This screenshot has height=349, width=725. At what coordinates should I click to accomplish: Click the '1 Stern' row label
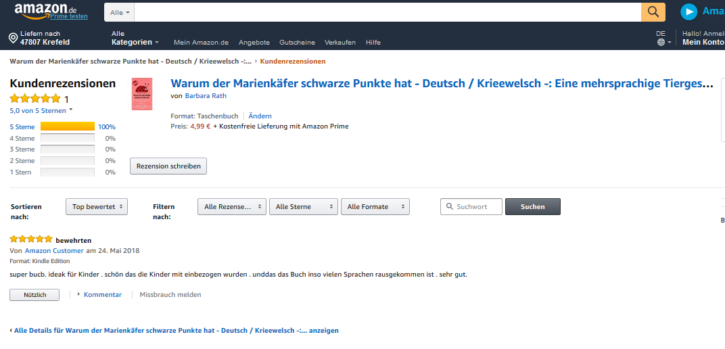(x=21, y=172)
